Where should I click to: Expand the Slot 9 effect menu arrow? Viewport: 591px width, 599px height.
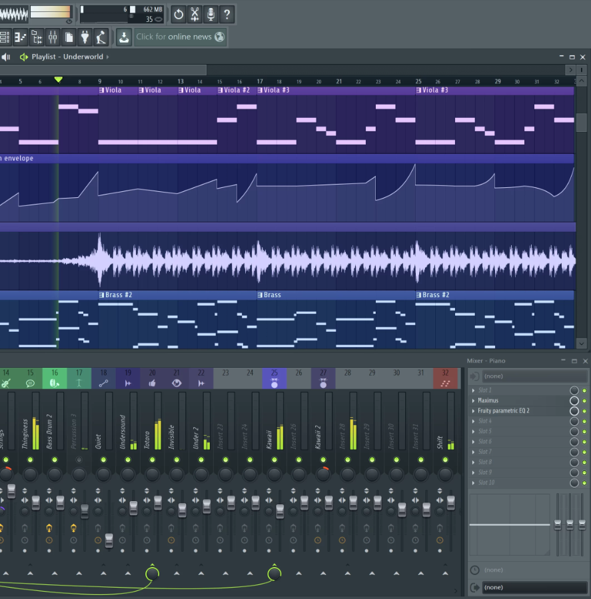[473, 472]
